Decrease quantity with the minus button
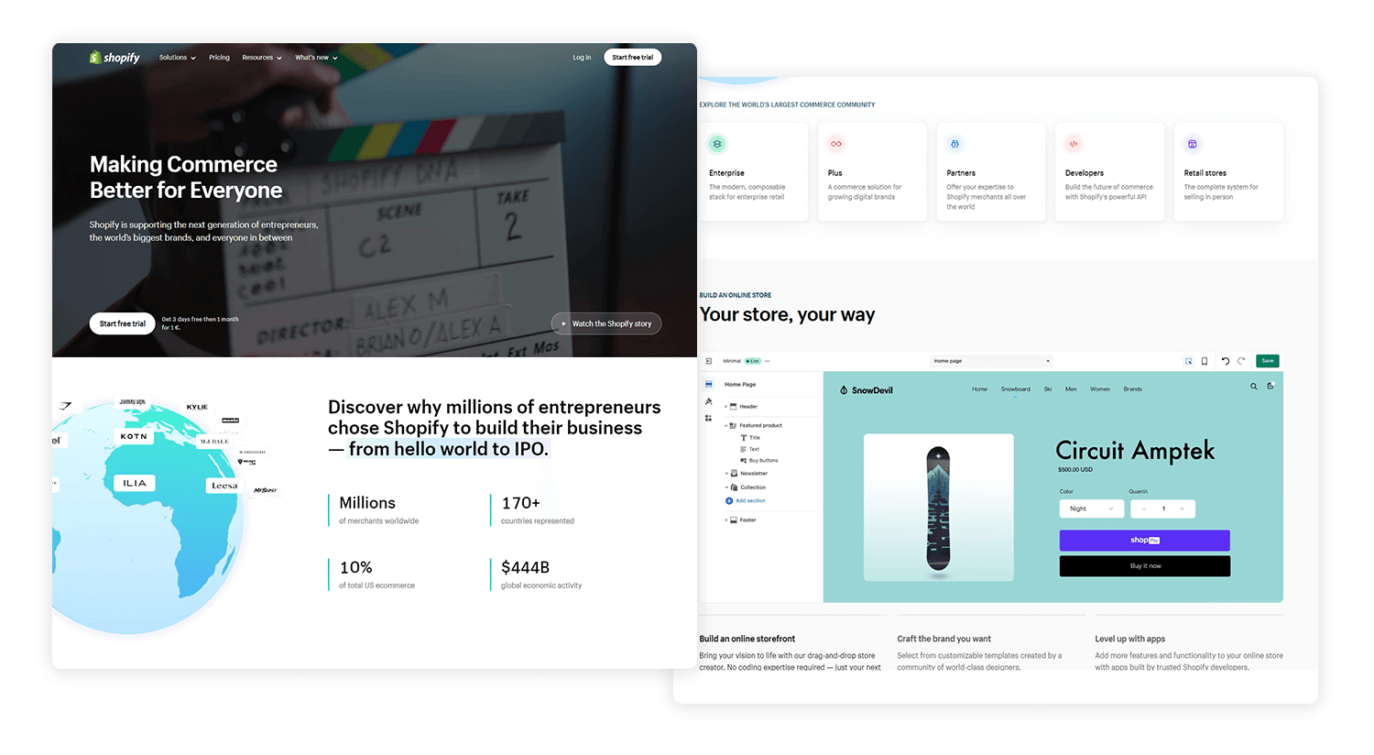 tap(1144, 509)
